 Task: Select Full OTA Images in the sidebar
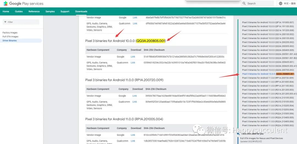10,36
